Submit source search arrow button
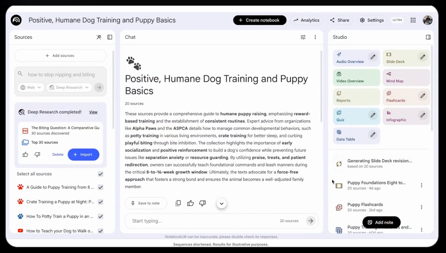This screenshot has height=253, width=446. (x=98, y=87)
